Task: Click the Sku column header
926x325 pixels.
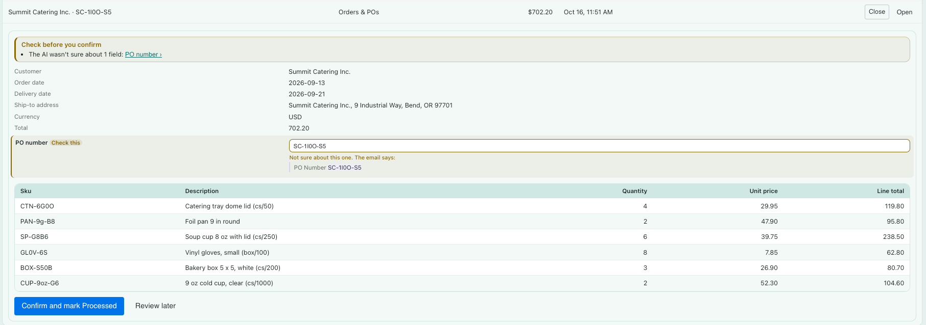Action: 26,191
